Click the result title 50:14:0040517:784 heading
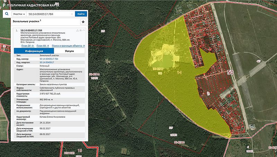Viewport: 277px width, 157px height. pyautogui.click(x=32, y=30)
